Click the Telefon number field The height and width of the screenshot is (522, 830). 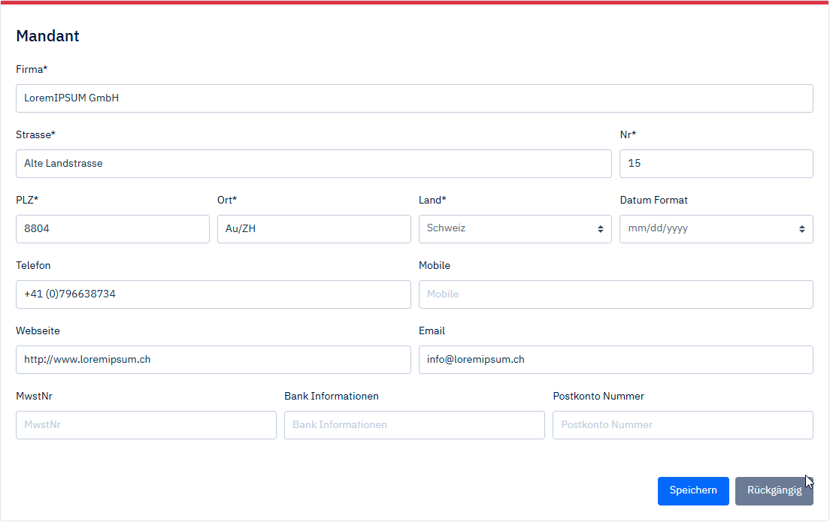[x=213, y=294]
